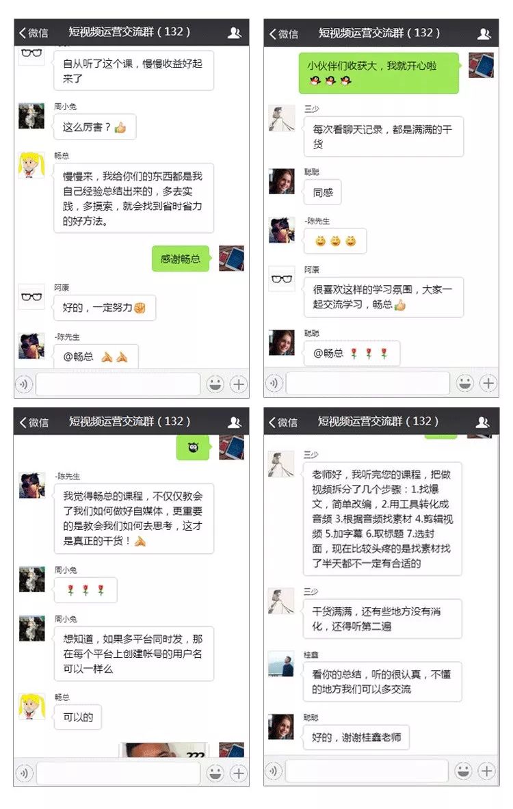This screenshot has height=809, width=513.
Task: Open 畅总's avatar beside 慢慢来 message
Action: [x=31, y=165]
